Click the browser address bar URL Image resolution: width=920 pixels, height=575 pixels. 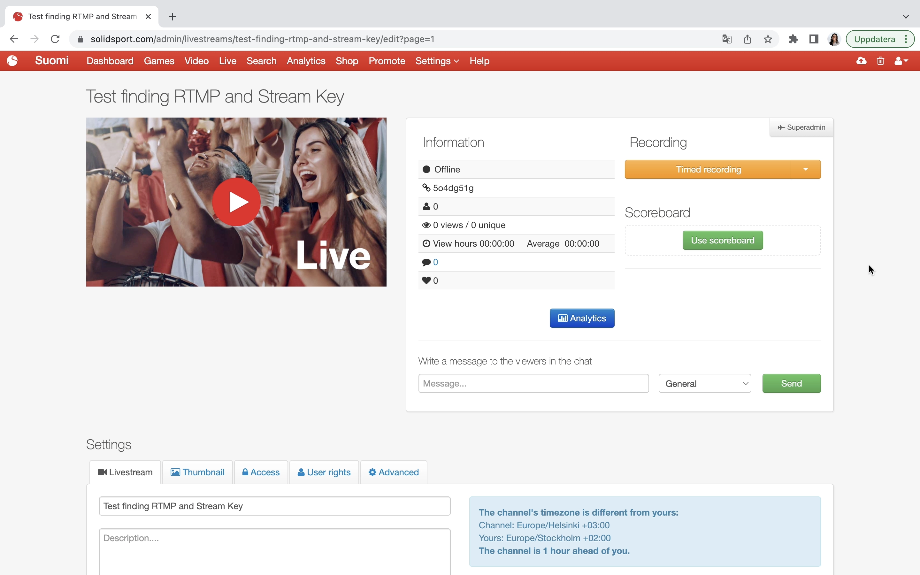pos(262,39)
